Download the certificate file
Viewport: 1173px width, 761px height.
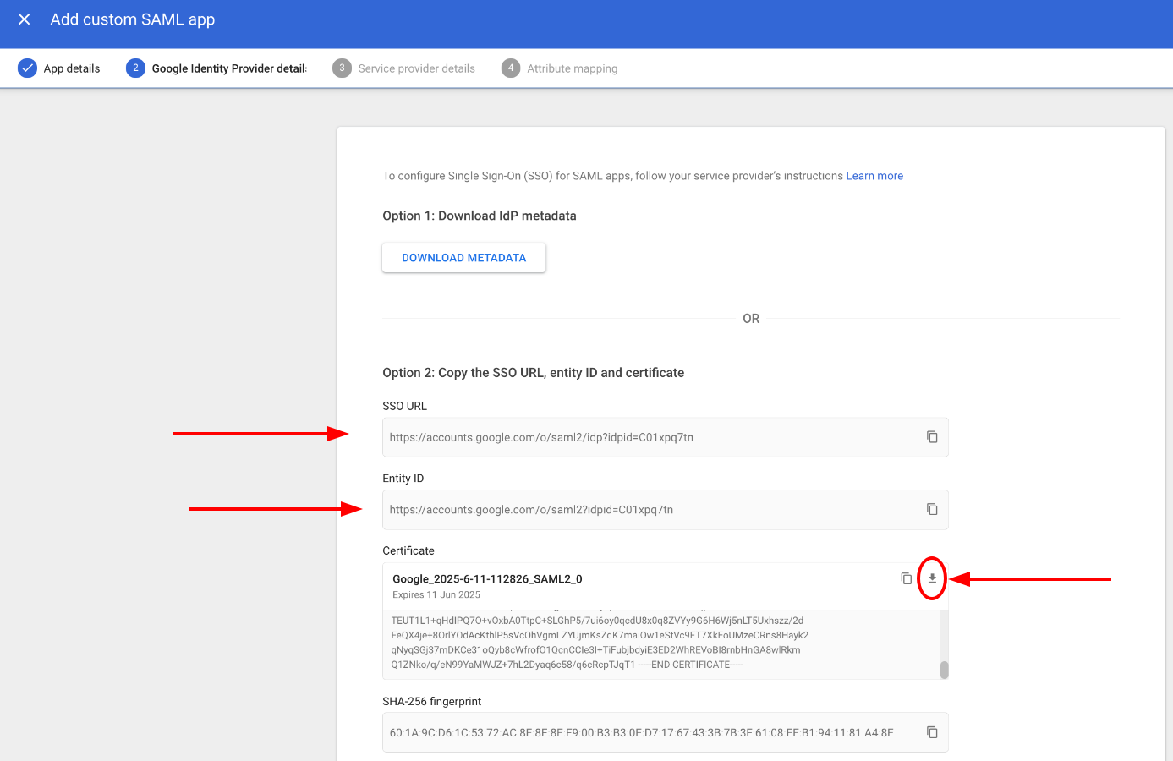click(932, 578)
